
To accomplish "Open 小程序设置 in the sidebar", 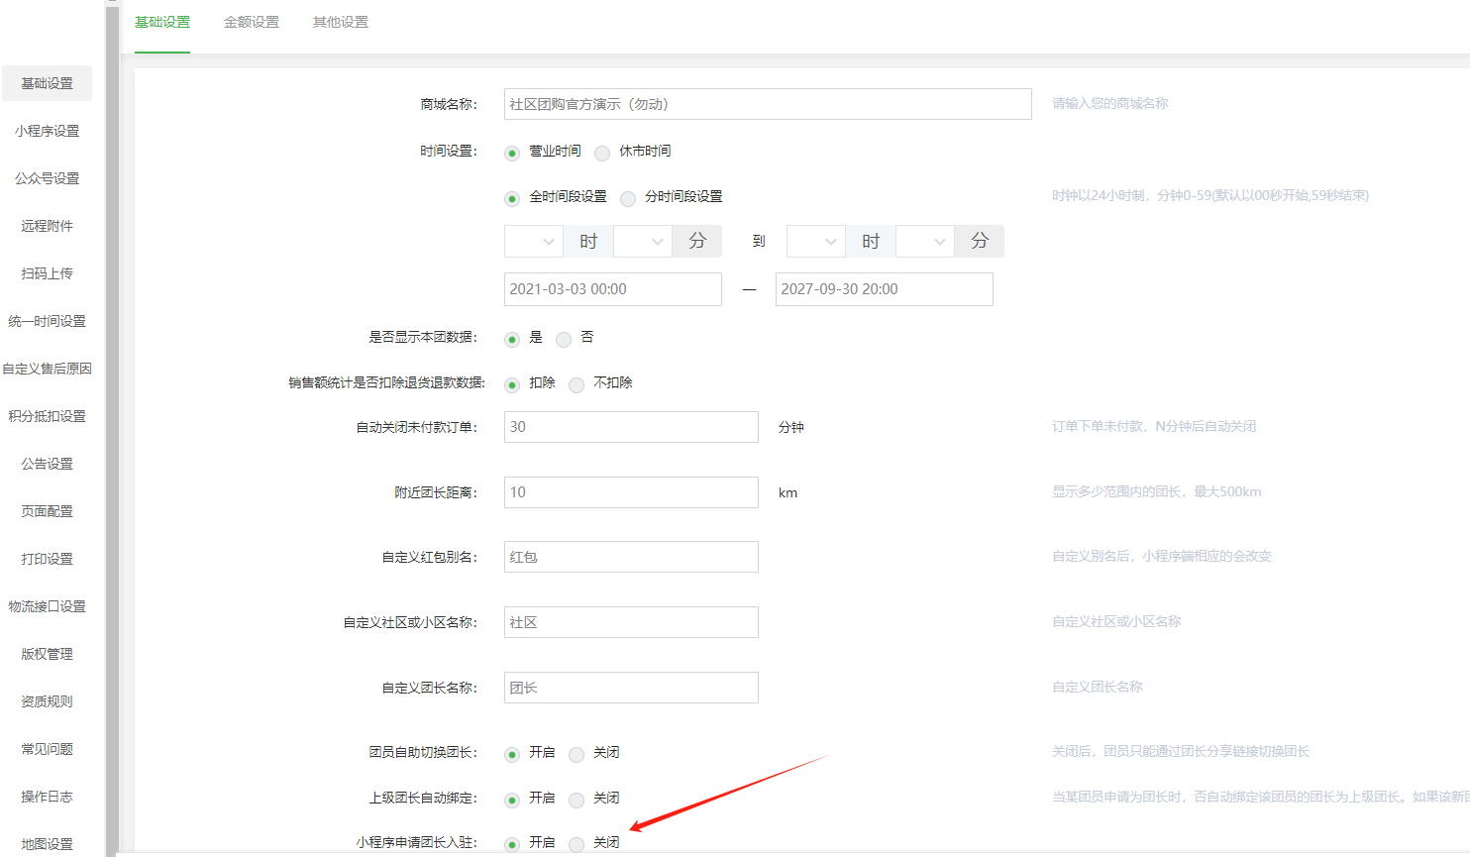I will [x=47, y=131].
